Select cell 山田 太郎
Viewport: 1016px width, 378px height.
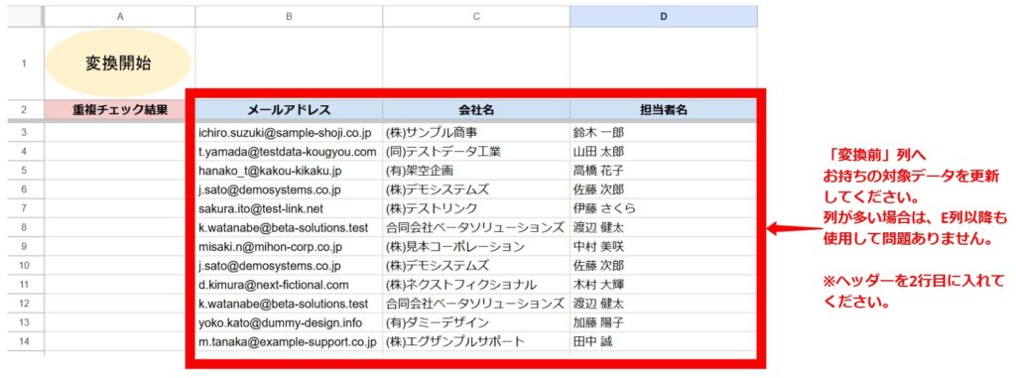point(664,152)
